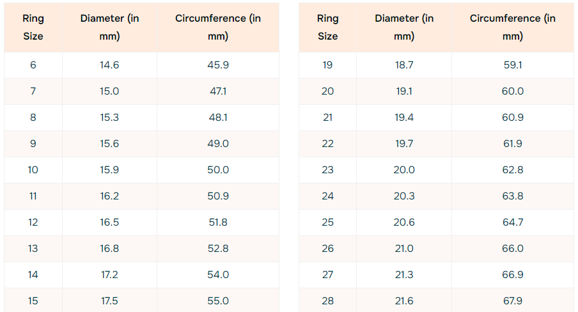578x312 pixels.
Task: Select the ring size 15 cell
Action: pyautogui.click(x=33, y=301)
